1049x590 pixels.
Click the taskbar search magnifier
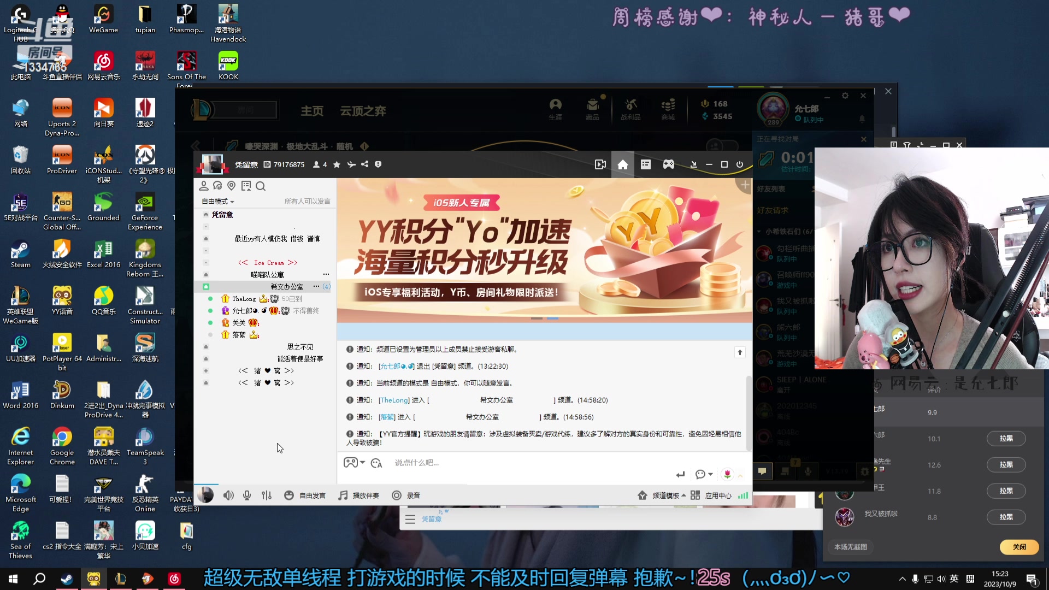39,579
